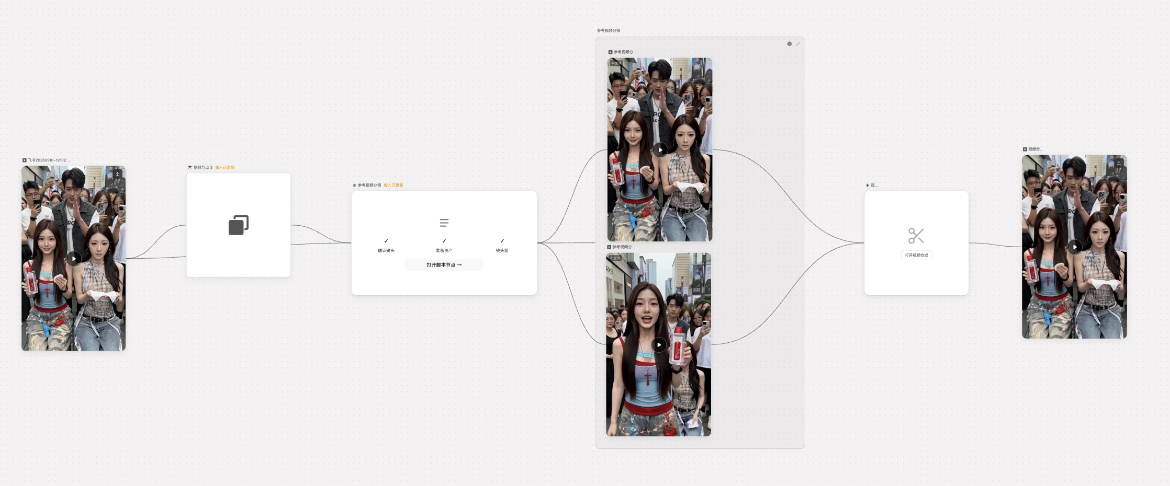1170x486 pixels.
Task: Click the scissors icon in video compose node
Action: click(916, 236)
